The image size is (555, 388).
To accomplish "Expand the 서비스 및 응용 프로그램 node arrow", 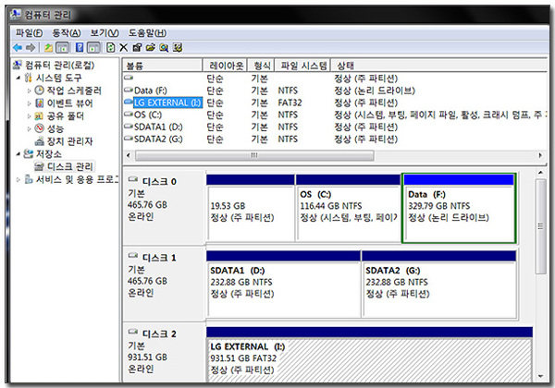I will 18,179.
